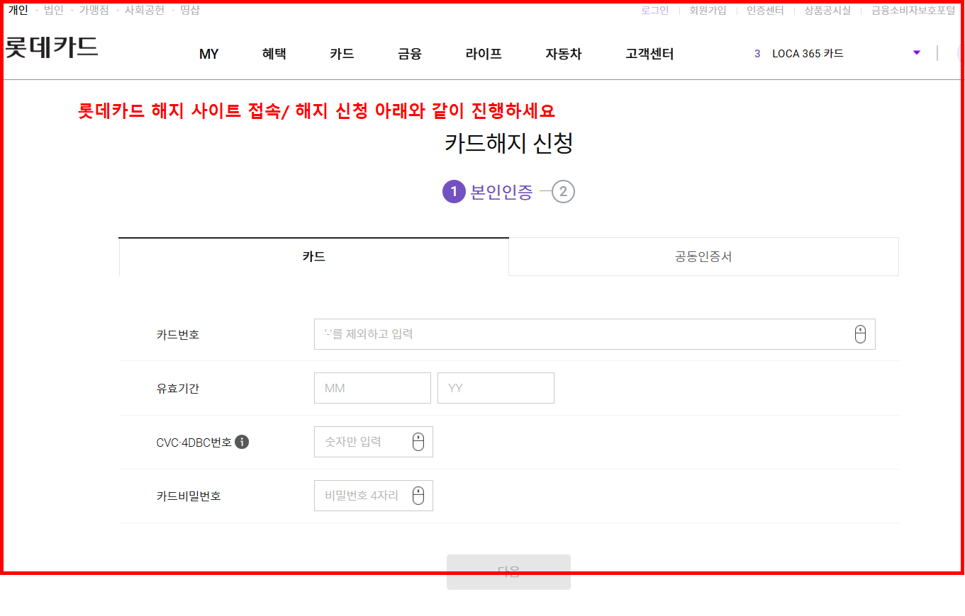The image size is (965, 616).
Task: Select the 법인 site category
Action: pyautogui.click(x=53, y=11)
